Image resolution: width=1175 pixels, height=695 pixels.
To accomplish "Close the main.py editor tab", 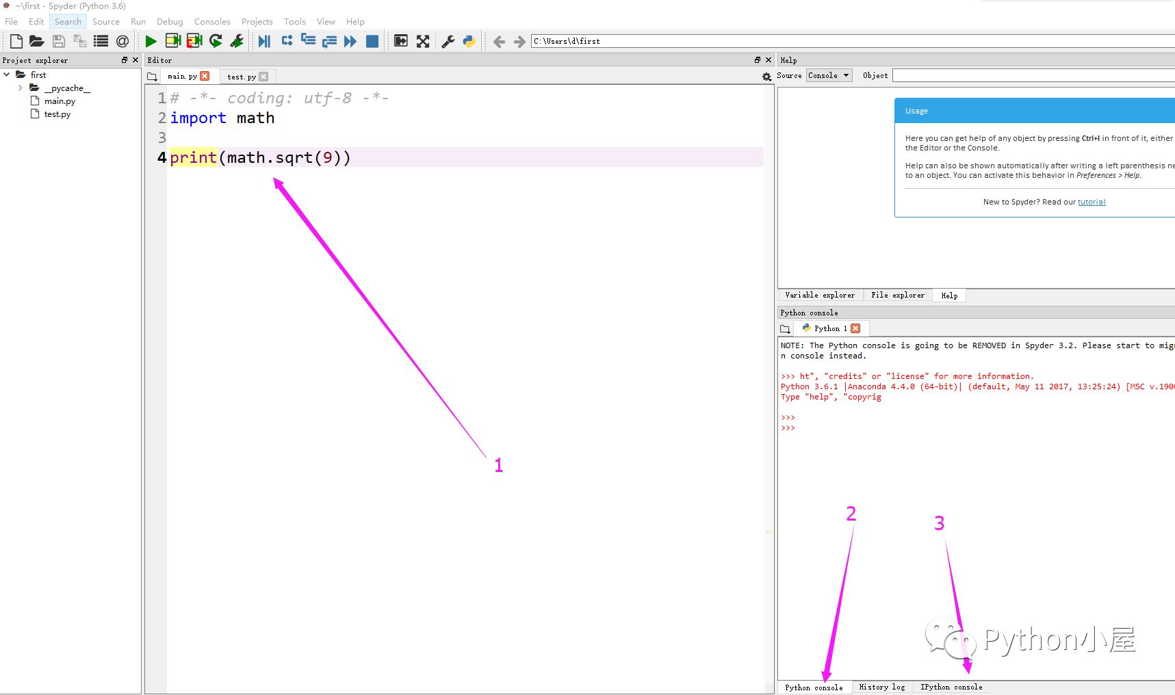I will (205, 76).
